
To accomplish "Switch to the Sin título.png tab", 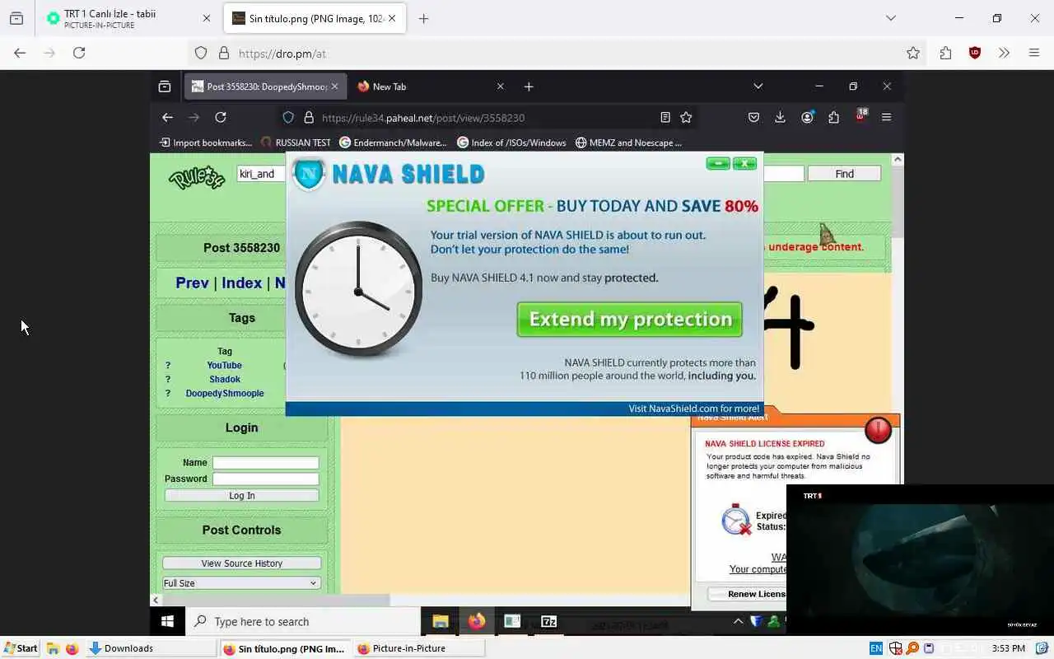I will [x=315, y=18].
